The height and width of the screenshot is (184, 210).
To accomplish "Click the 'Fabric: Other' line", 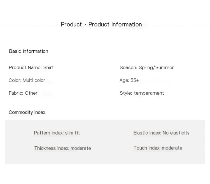I will pyautogui.click(x=23, y=93).
